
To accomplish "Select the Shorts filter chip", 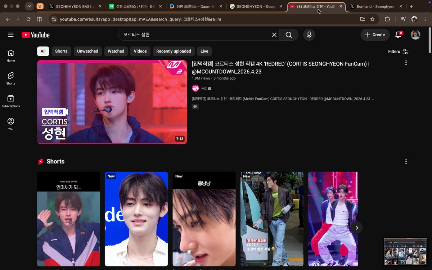I will point(61,51).
